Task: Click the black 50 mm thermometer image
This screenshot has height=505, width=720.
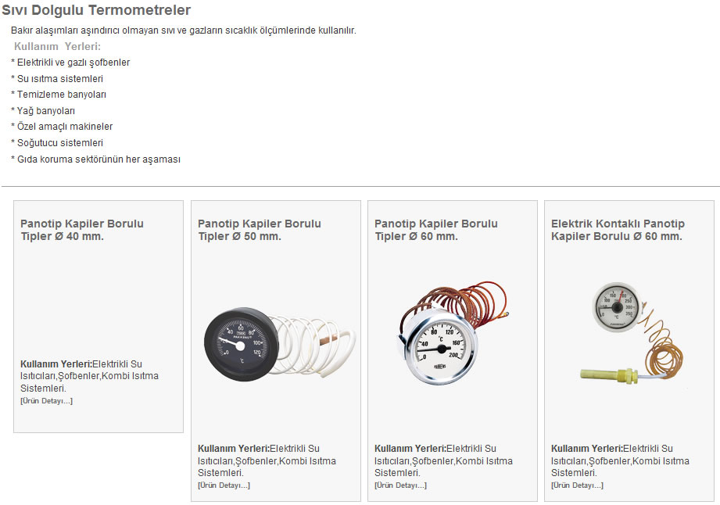Action: coord(279,344)
